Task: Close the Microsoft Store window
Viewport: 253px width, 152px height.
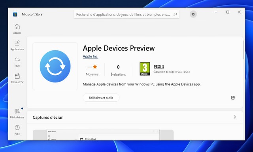Action: (239, 12)
